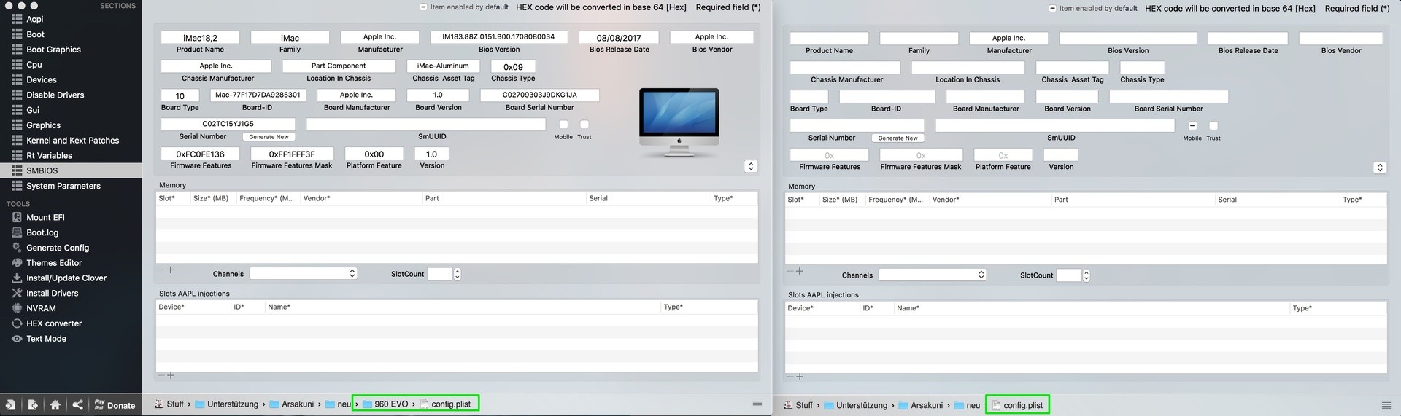This screenshot has width=1401, height=416.
Task: Click the PayPal Donate button
Action: point(115,405)
